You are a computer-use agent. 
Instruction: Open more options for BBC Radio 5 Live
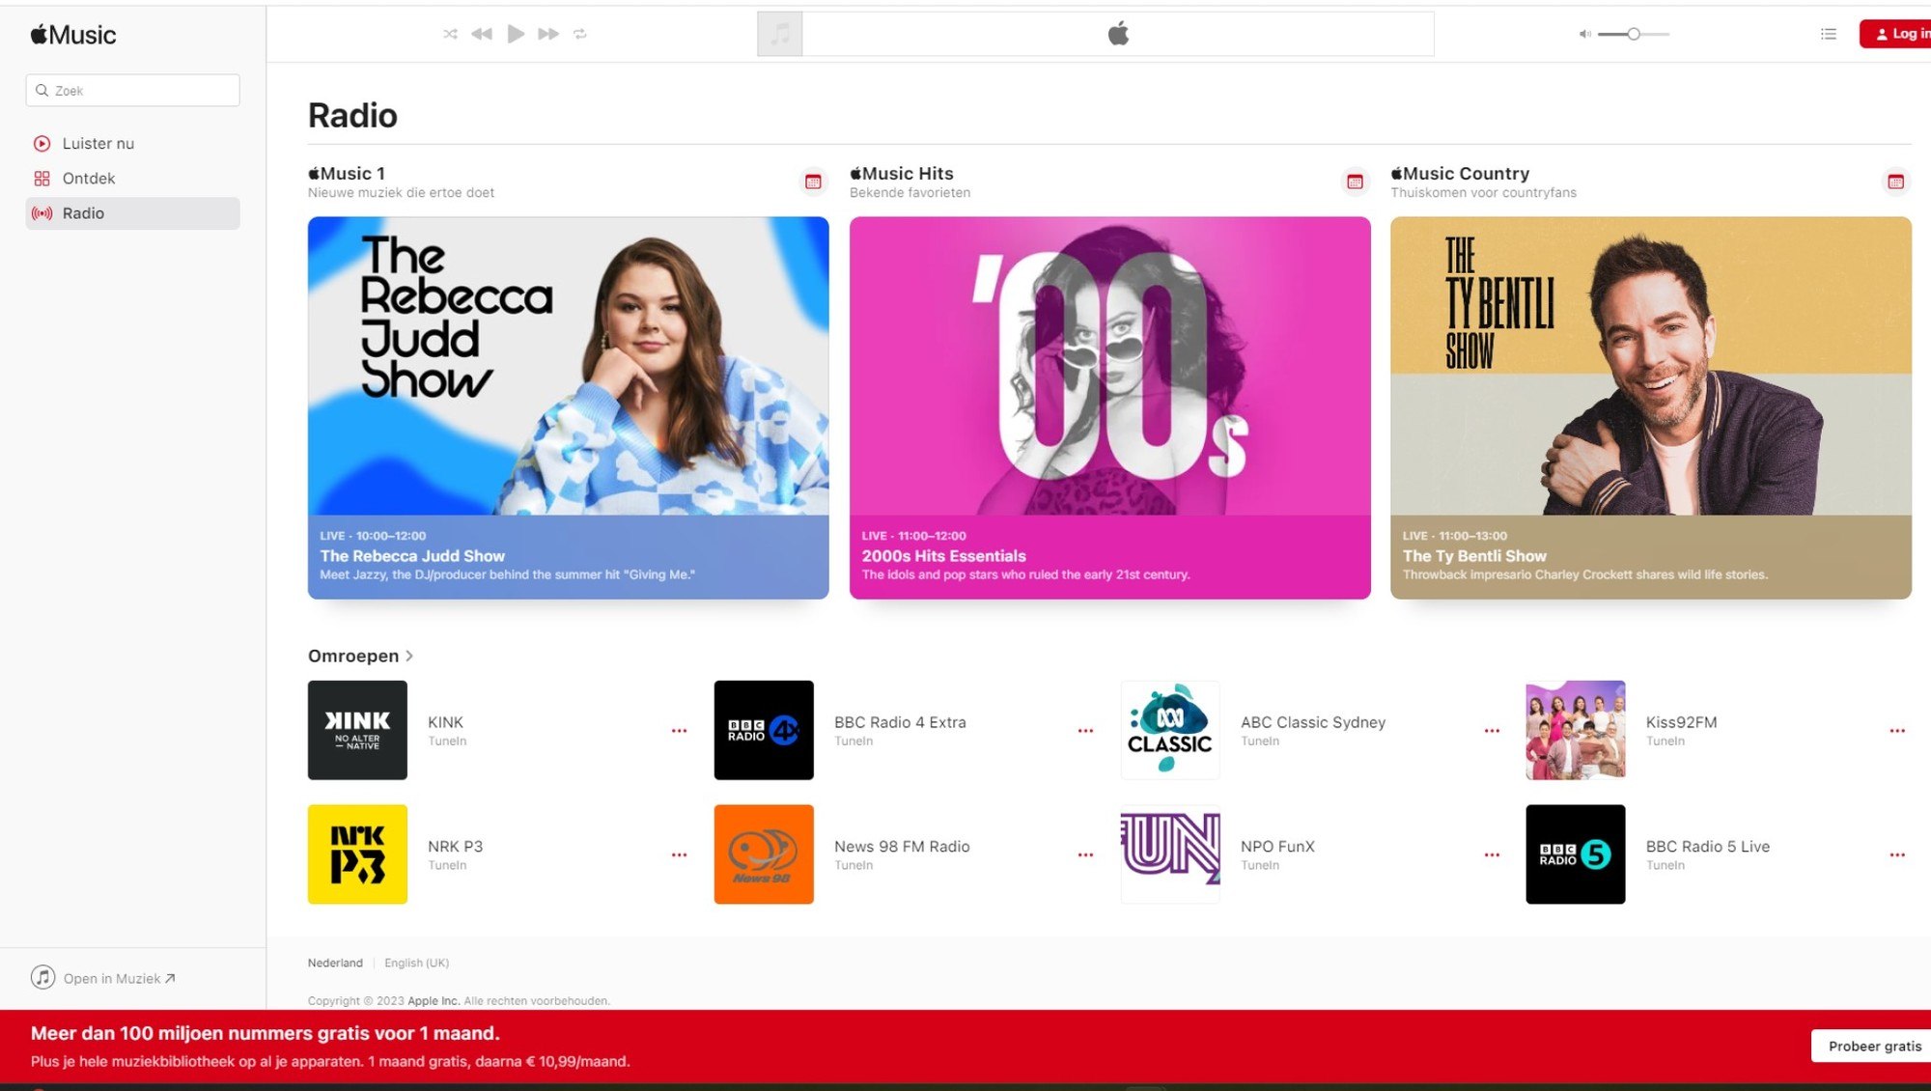1898,855
